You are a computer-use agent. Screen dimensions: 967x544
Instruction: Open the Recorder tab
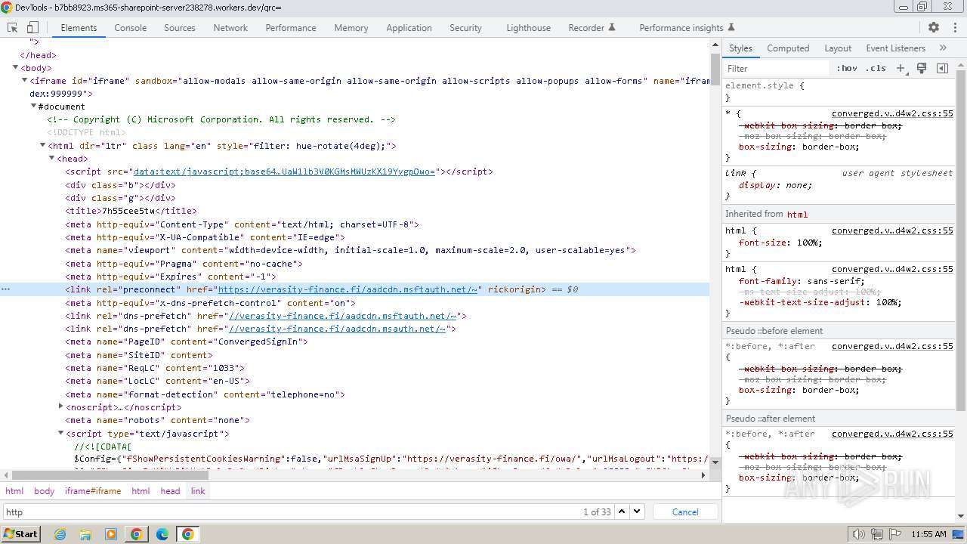click(x=592, y=27)
